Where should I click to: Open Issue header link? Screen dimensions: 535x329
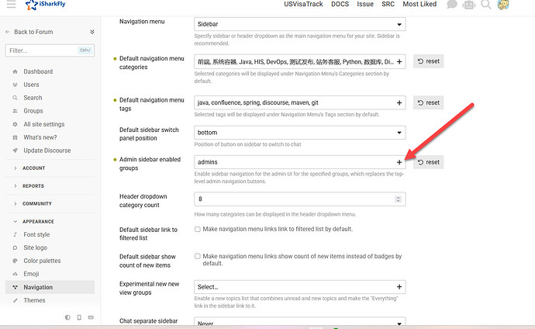365,4
